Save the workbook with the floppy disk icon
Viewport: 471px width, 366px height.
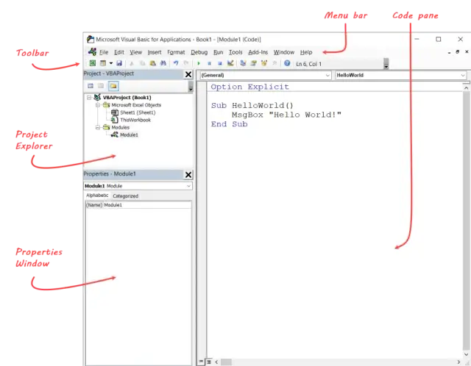pyautogui.click(x=119, y=63)
